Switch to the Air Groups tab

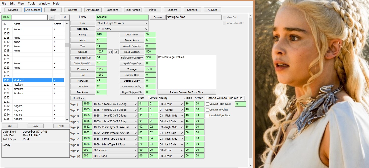93,10
